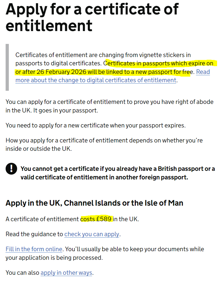
Task: Click the 'You can also' text
Action: tap(22, 273)
